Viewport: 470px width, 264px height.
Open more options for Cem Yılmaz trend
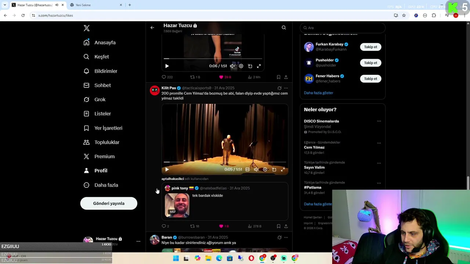pyautogui.click(x=379, y=143)
